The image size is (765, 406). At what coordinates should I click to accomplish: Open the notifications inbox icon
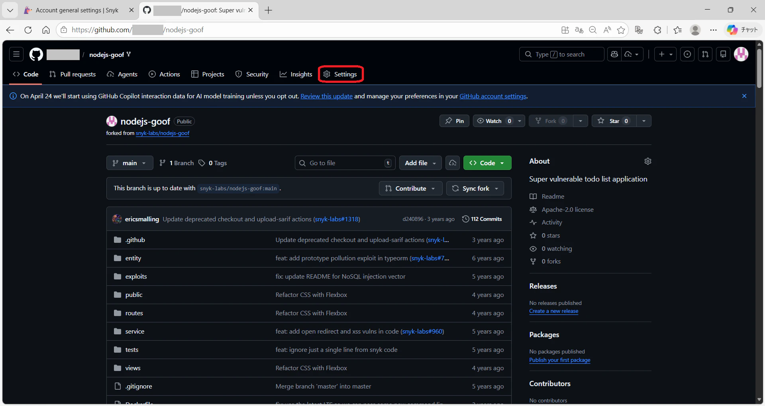pyautogui.click(x=723, y=54)
